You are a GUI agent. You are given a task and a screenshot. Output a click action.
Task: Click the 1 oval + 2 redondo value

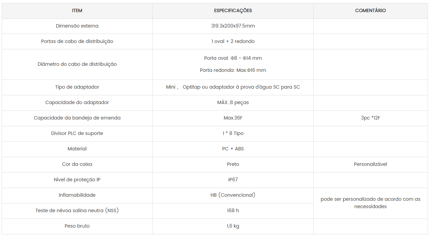(x=233, y=42)
